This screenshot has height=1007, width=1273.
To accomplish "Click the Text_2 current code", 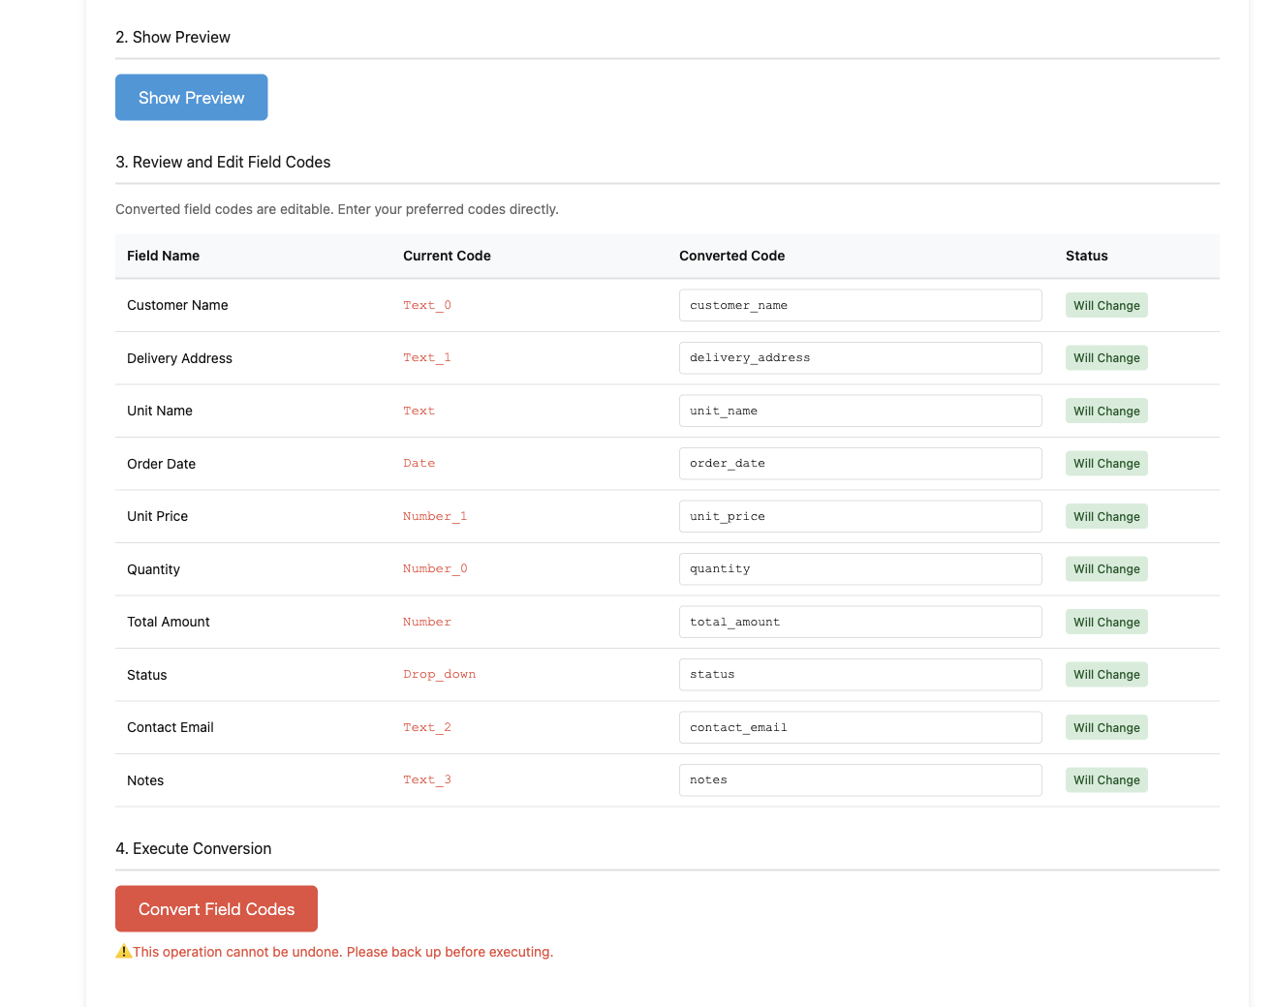I will 427,727.
